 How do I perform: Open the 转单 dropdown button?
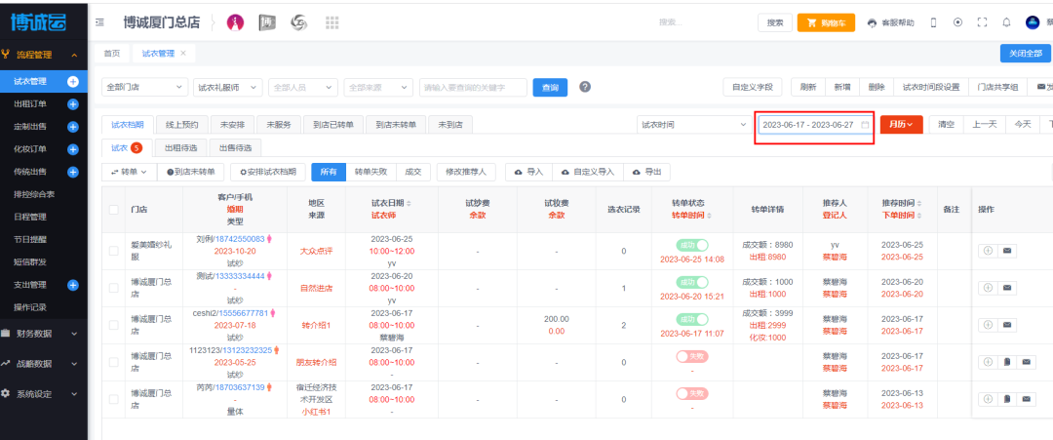tap(129, 172)
